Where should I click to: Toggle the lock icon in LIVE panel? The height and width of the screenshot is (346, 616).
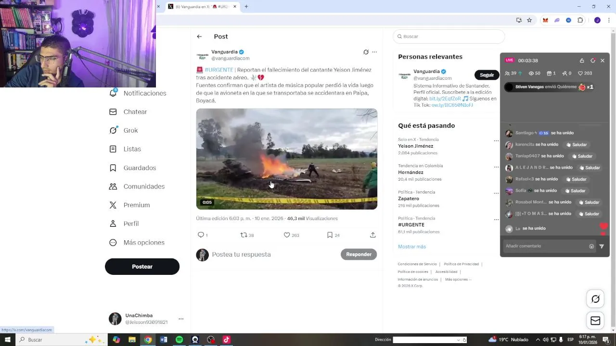tap(582, 61)
